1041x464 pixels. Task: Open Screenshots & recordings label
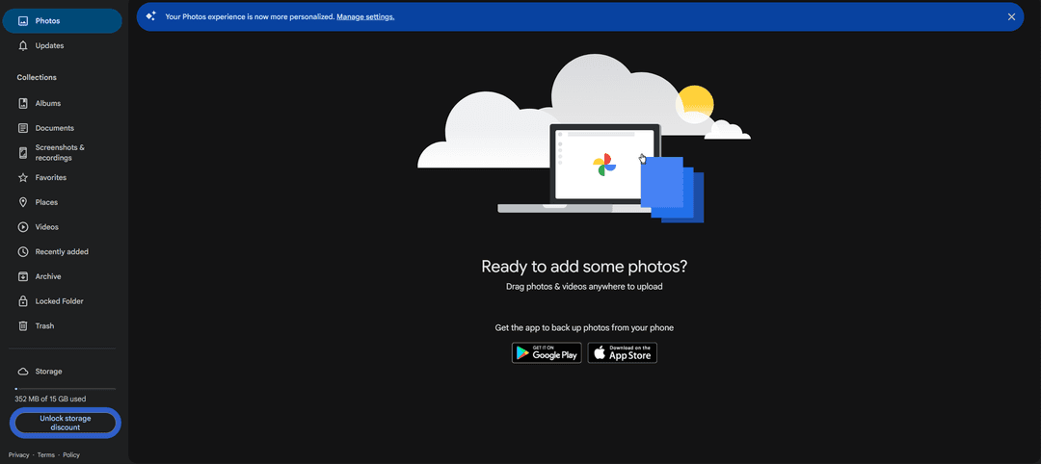(60, 152)
